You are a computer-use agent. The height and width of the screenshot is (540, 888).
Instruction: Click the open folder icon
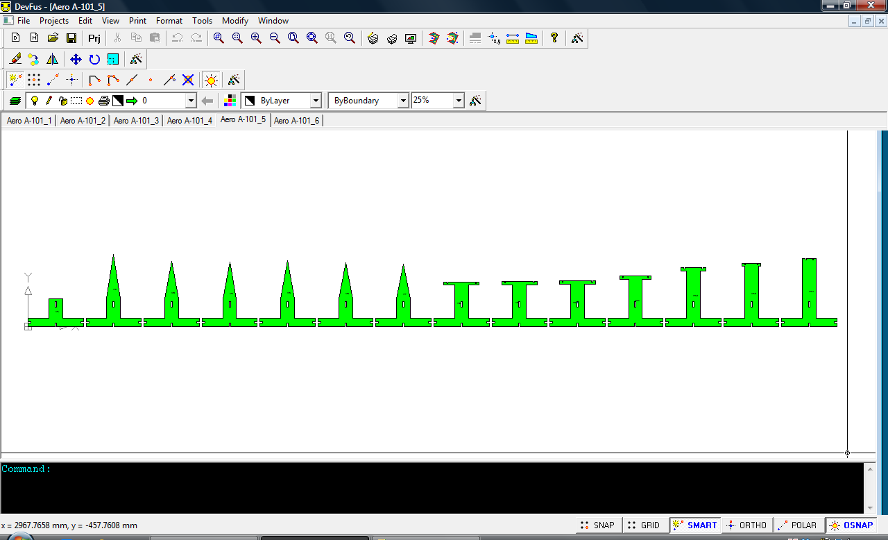(x=53, y=38)
